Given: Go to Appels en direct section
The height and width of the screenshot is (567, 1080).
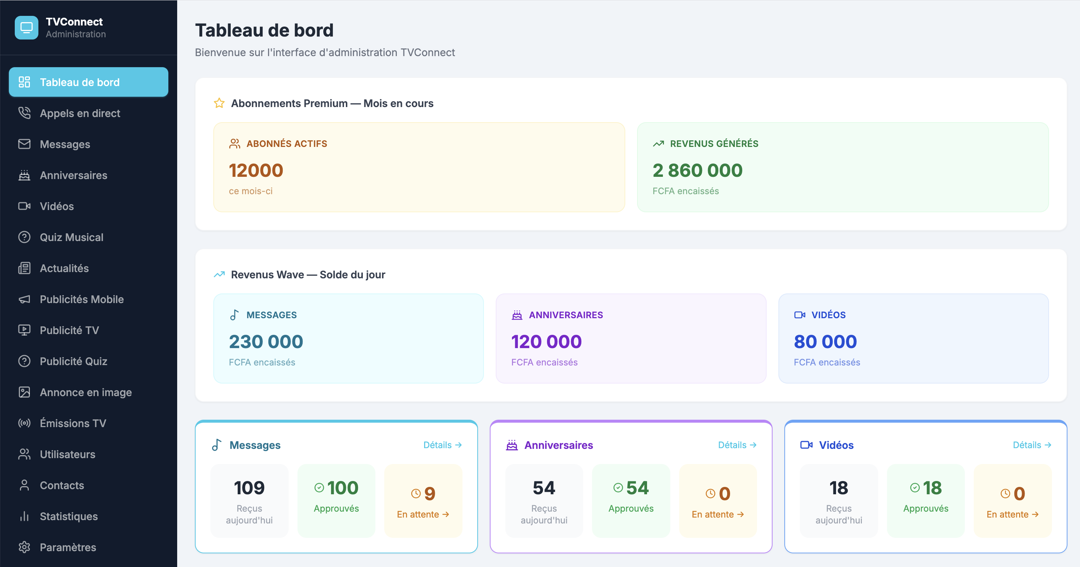Looking at the screenshot, I should [89, 113].
